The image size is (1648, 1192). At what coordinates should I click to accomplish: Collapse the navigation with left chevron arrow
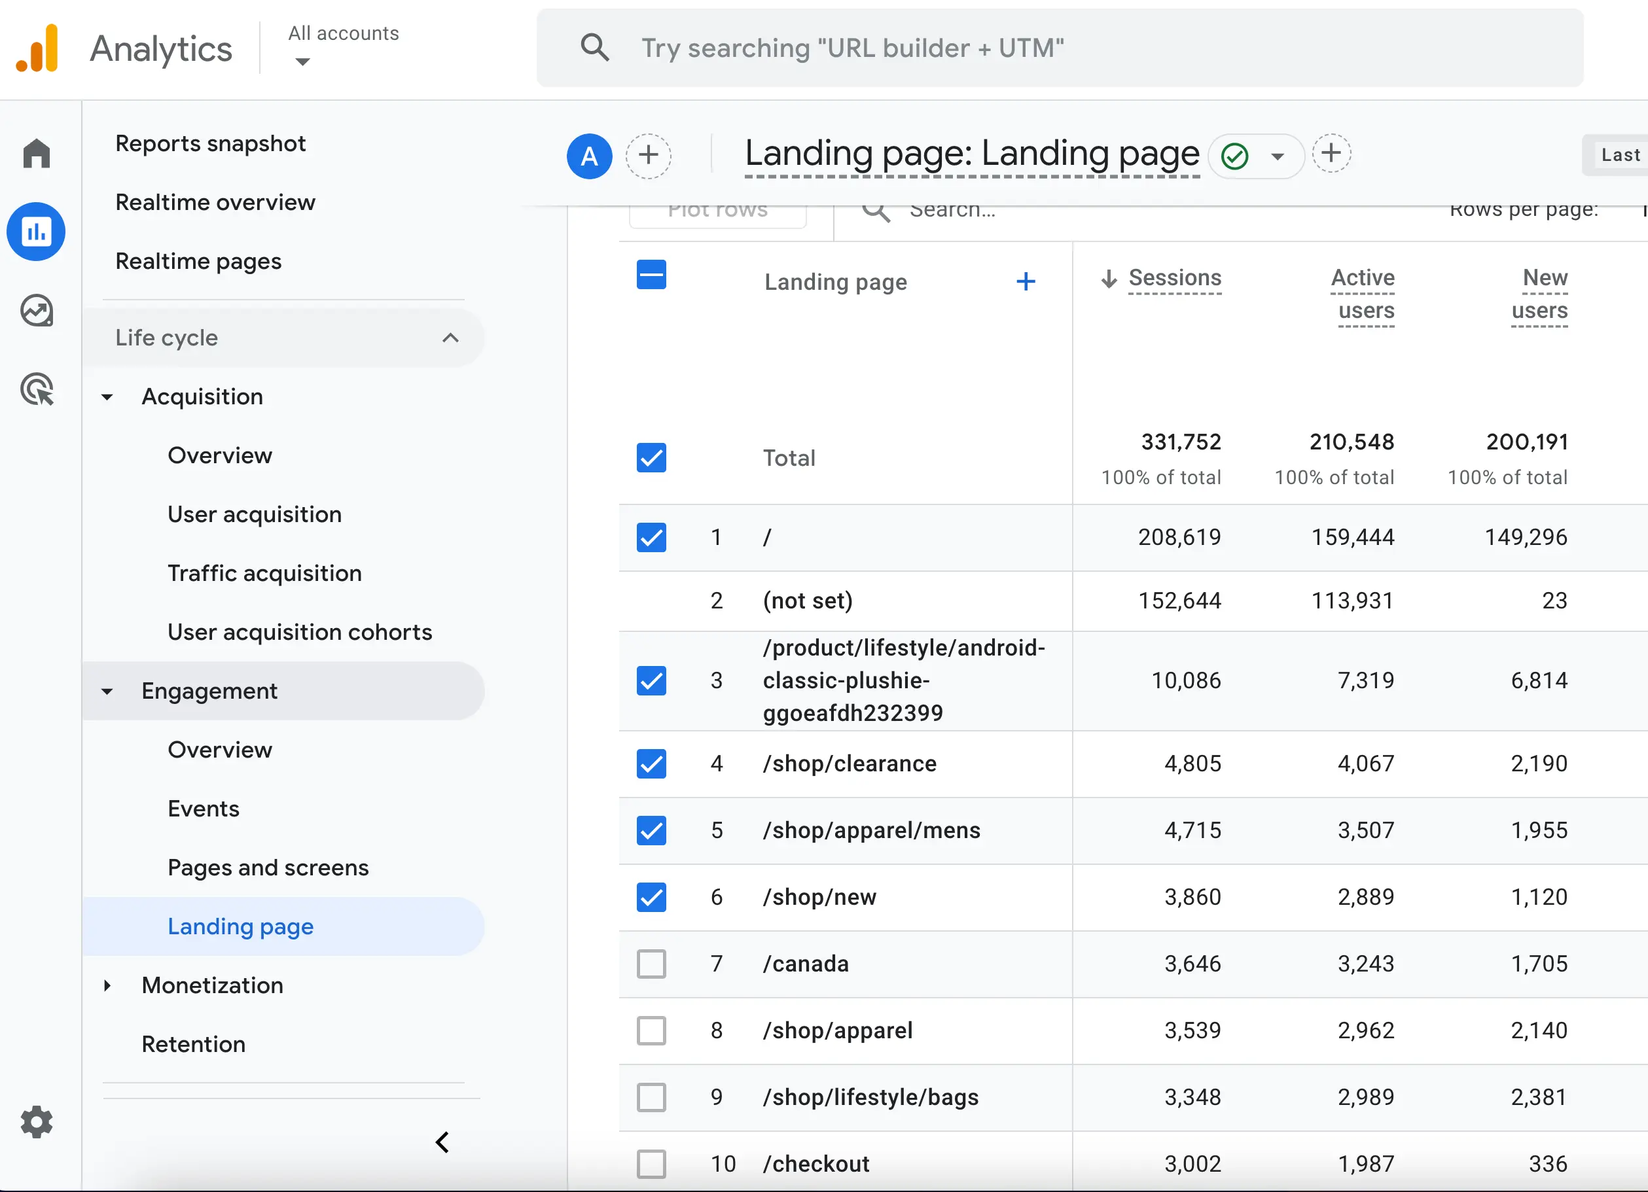point(442,1142)
